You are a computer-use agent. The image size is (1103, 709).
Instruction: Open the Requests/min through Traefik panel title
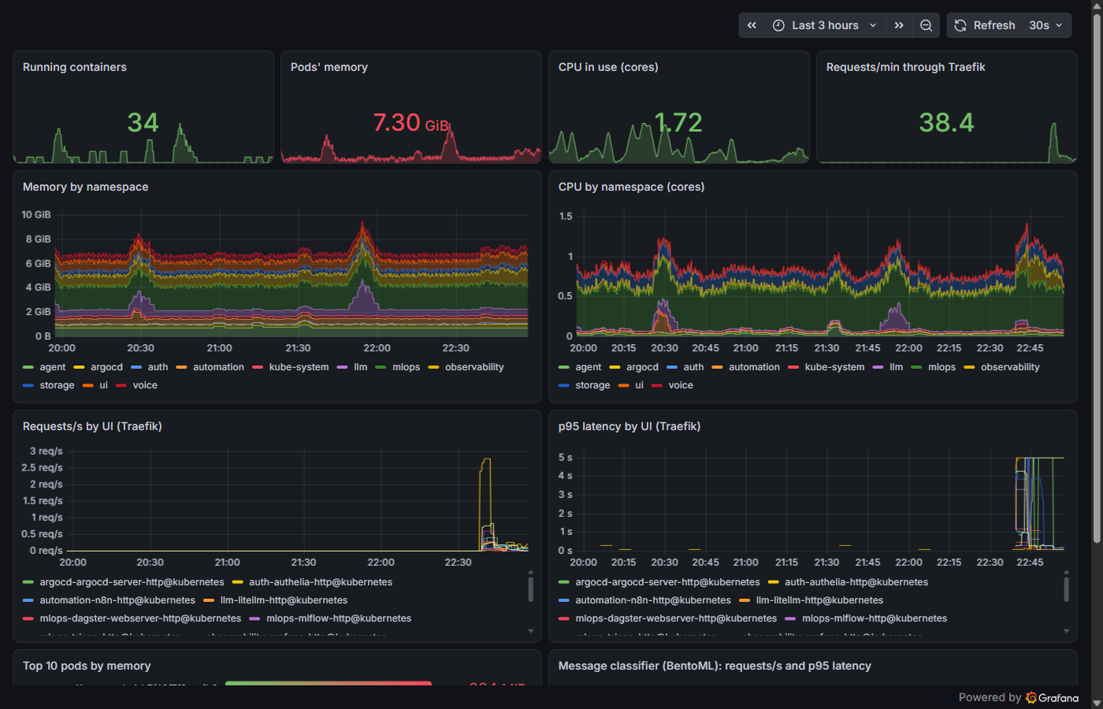click(906, 67)
